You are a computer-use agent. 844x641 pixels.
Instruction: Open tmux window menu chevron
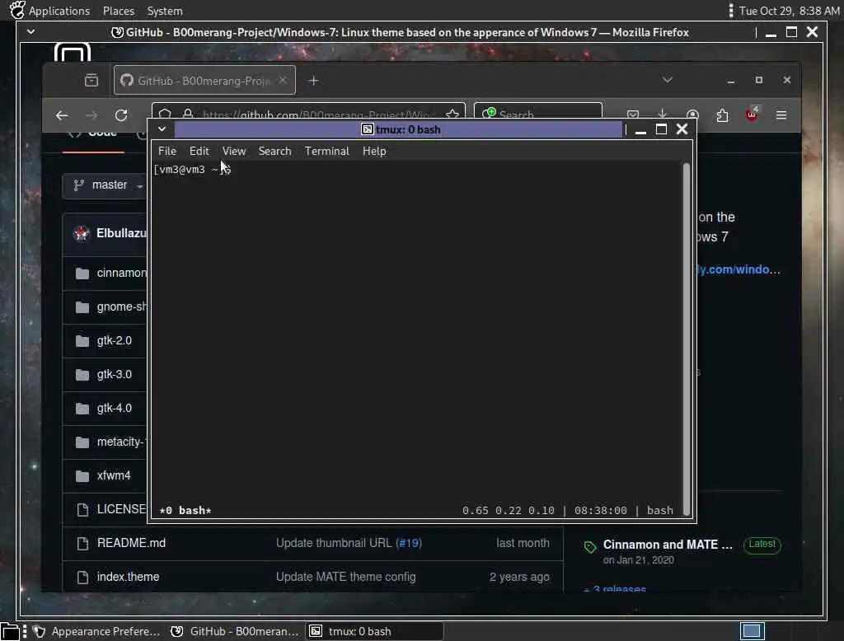(x=162, y=129)
